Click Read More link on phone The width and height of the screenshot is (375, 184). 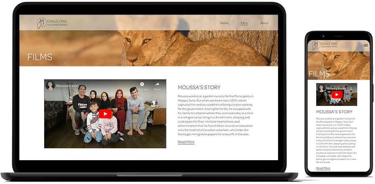tap(323, 168)
